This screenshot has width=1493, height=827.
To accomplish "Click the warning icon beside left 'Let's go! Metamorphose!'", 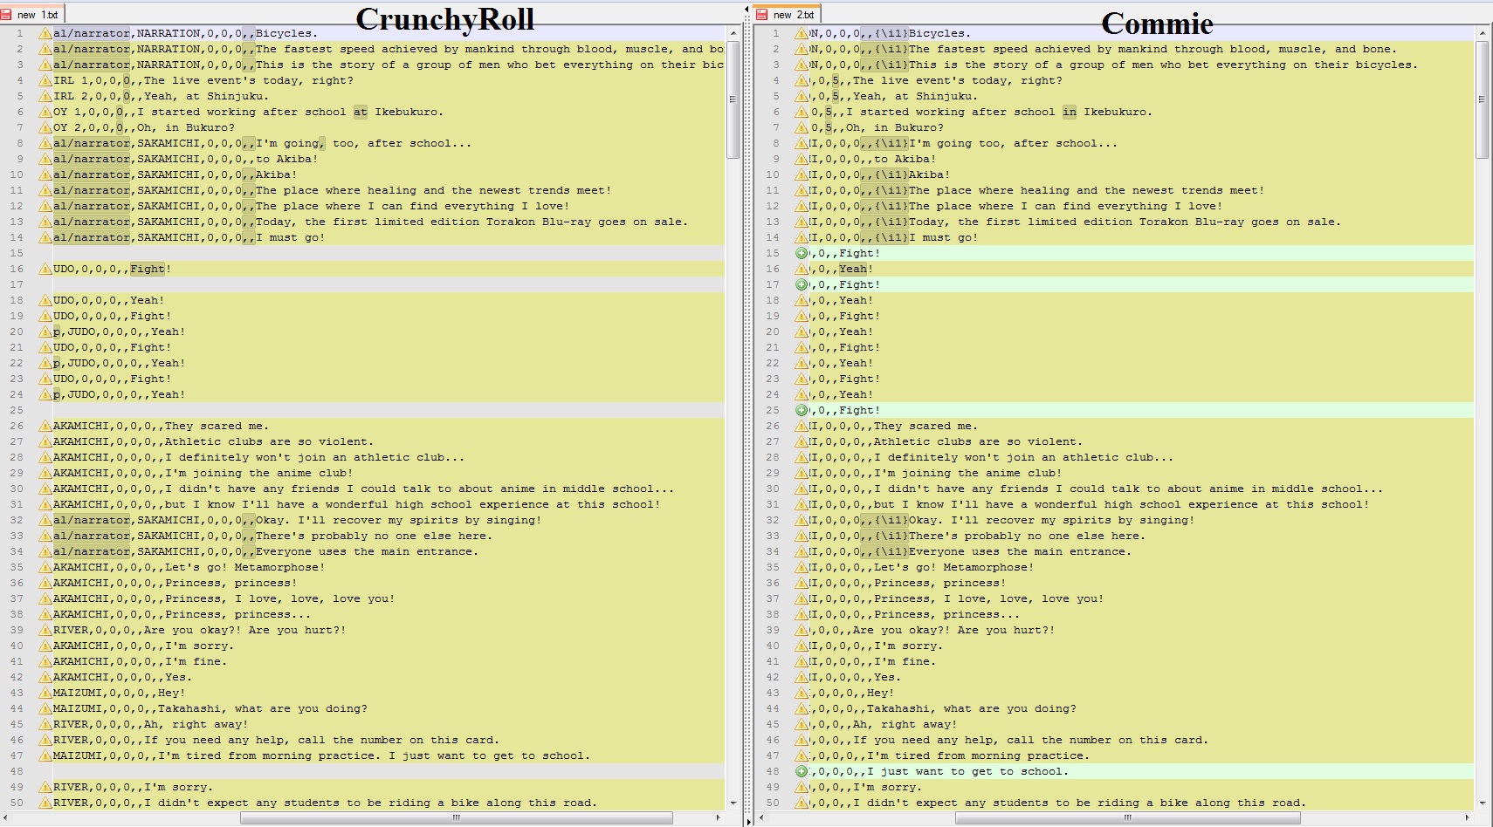I will click(x=45, y=567).
